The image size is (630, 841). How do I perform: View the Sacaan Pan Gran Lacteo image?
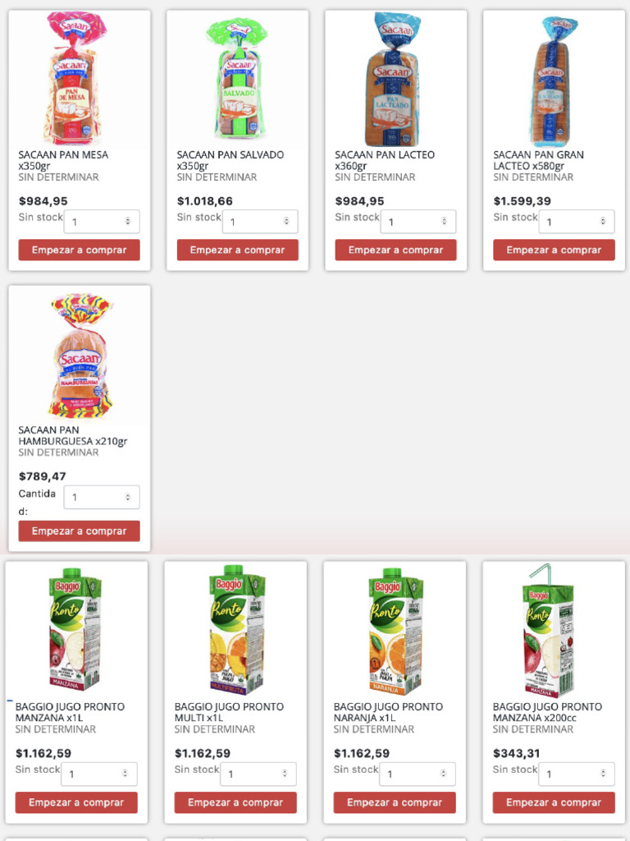[x=552, y=80]
